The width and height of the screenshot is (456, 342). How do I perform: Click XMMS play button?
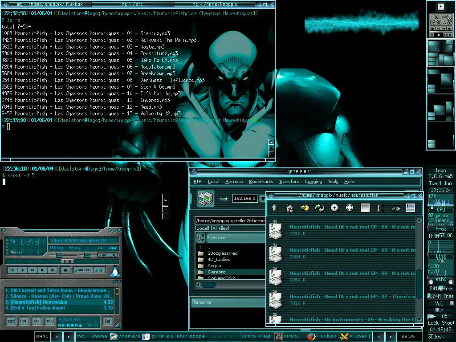[x=22, y=270]
